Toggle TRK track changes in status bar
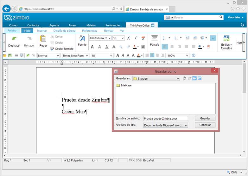The image size is (248, 176). pyautogui.click(x=131, y=160)
